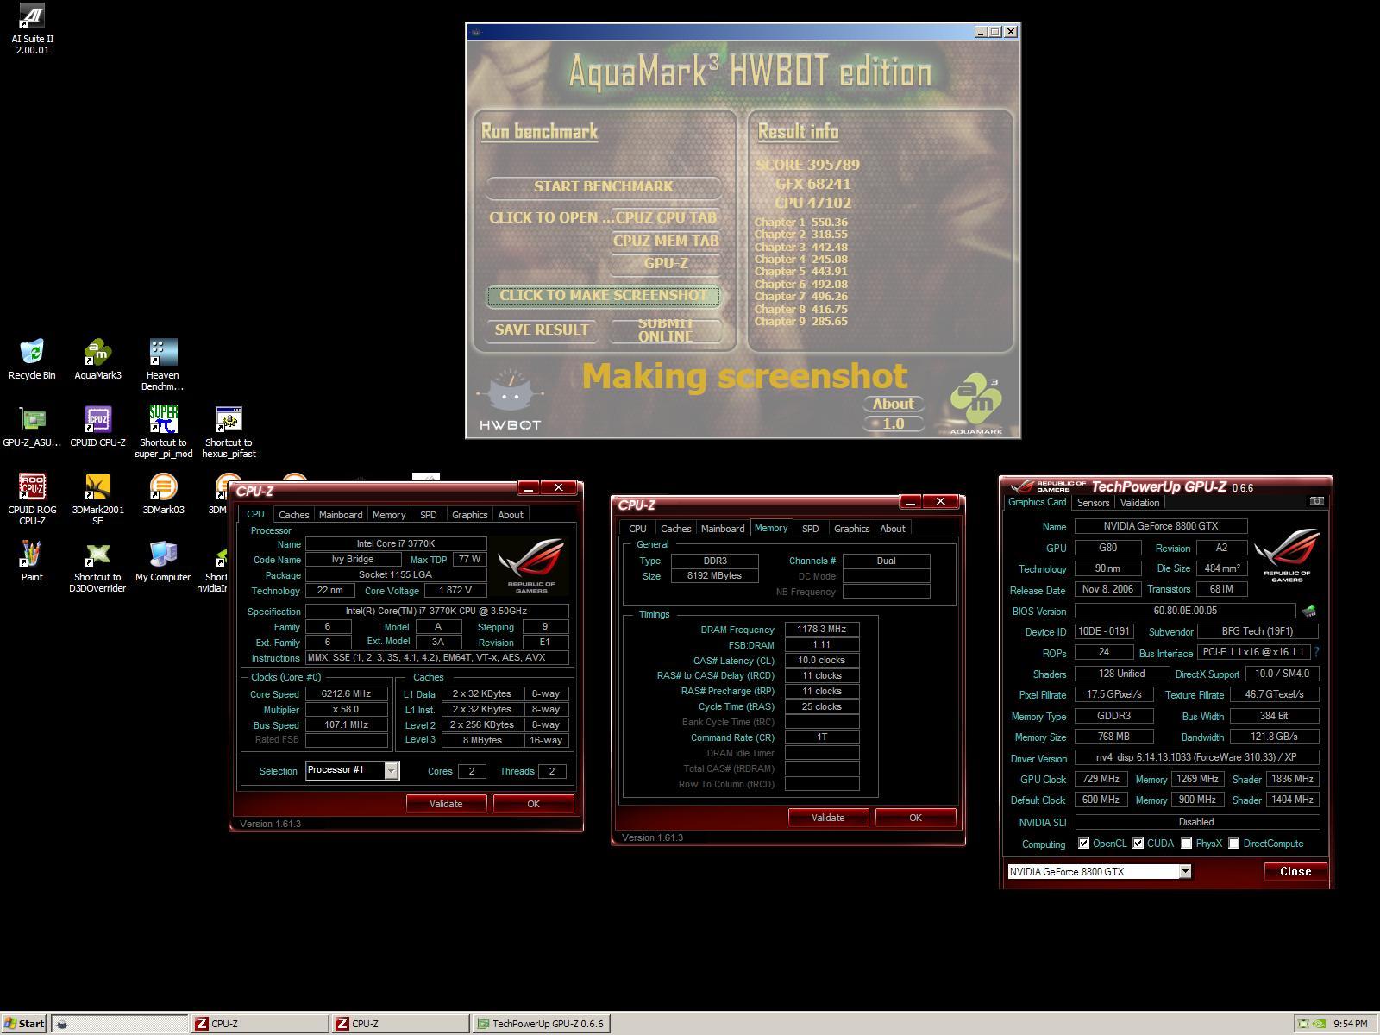Click the About button in AquaMark3
The width and height of the screenshot is (1380, 1035).
[893, 404]
